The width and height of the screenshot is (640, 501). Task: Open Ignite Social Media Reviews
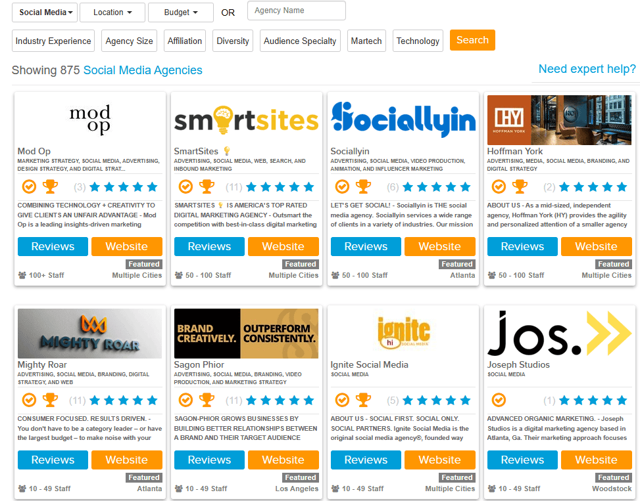point(366,460)
